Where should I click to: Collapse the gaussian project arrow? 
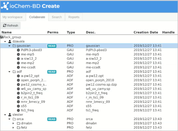(9, 46)
